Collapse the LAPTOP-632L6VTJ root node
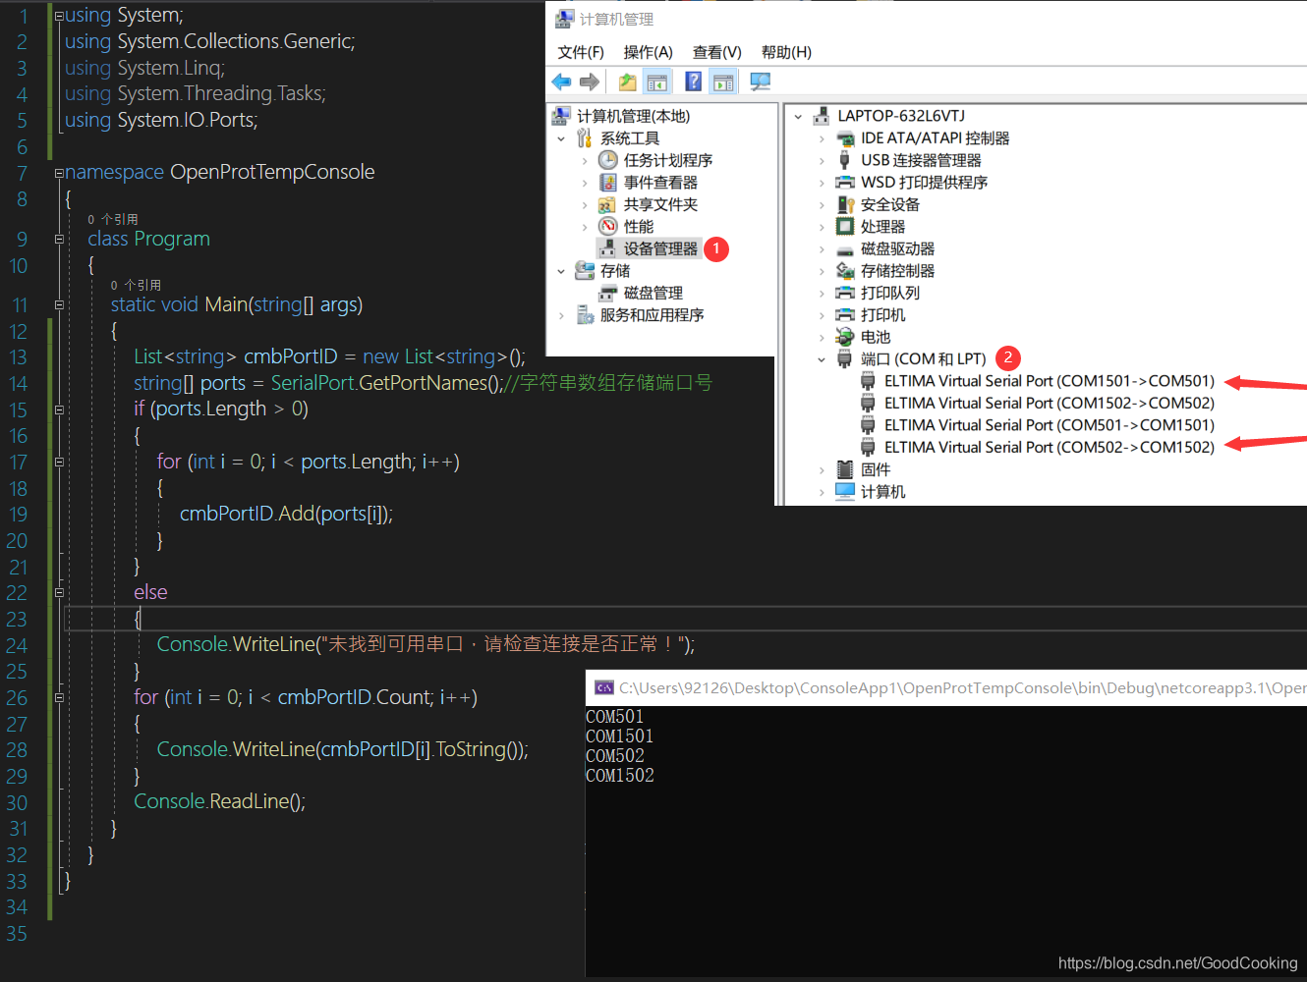This screenshot has height=982, width=1307. (x=798, y=116)
